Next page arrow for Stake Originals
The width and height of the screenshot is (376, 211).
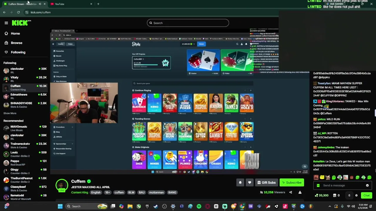tap(251, 147)
